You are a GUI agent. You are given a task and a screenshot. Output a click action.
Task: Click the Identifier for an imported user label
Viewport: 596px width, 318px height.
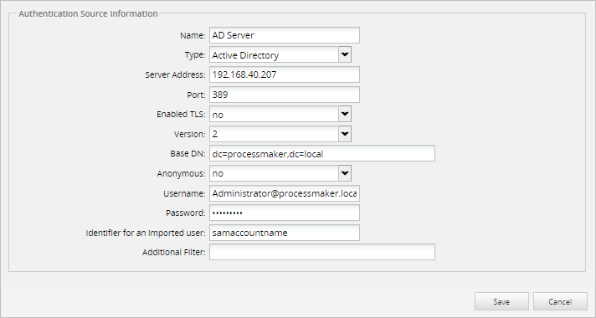pyautogui.click(x=146, y=233)
